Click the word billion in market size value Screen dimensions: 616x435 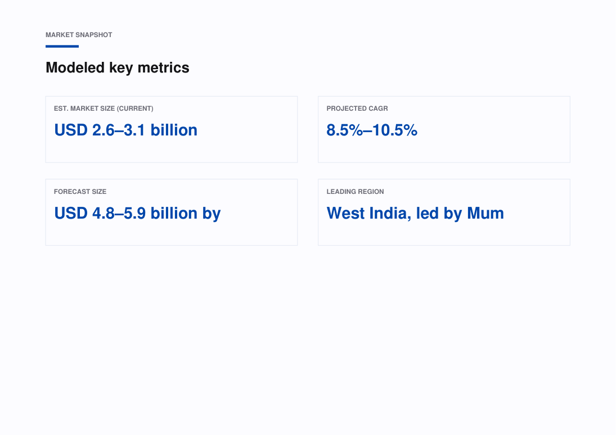coord(174,130)
